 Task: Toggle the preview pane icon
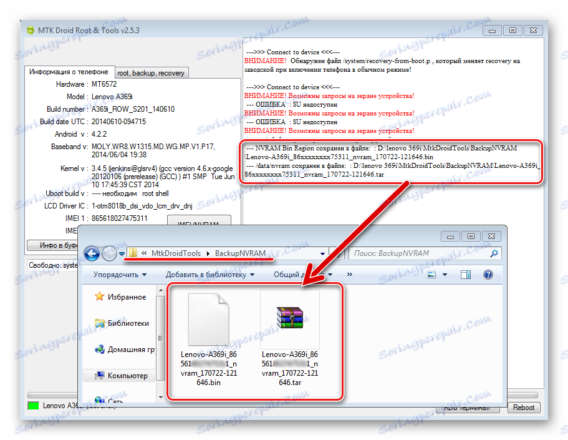[466, 275]
